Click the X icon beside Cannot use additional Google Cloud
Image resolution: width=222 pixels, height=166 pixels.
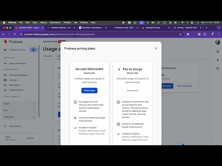[x=75, y=118]
